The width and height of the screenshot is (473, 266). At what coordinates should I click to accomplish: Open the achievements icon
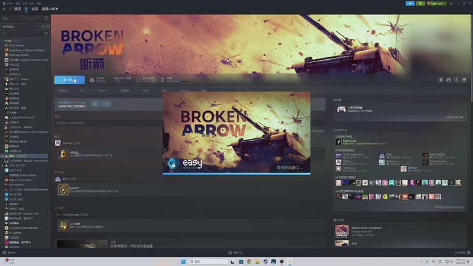coord(162,80)
